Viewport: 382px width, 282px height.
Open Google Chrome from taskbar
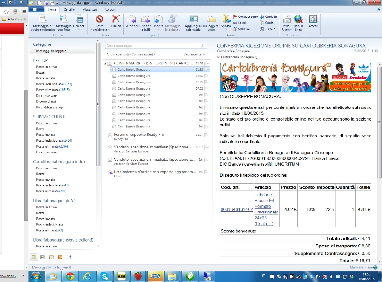(70, 276)
